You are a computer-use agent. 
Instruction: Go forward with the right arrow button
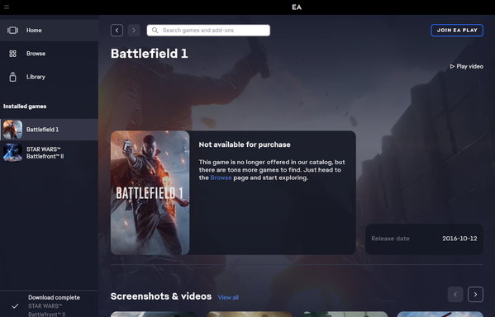[x=134, y=31]
